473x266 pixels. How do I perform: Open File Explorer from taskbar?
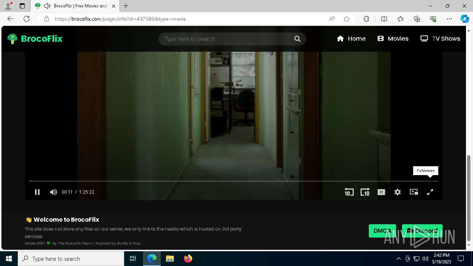170,259
